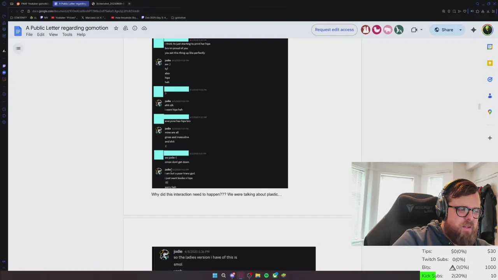The height and width of the screenshot is (280, 498).
Task: Open the Edit menu
Action: click(x=40, y=35)
